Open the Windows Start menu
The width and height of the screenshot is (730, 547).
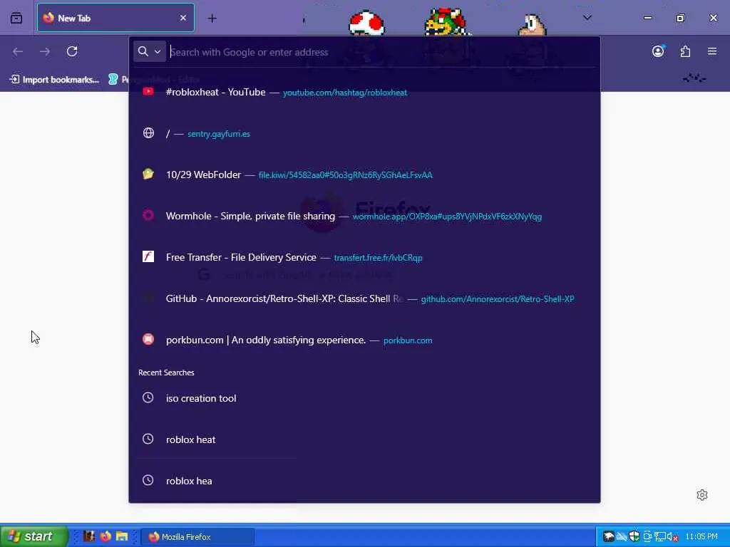(x=34, y=536)
